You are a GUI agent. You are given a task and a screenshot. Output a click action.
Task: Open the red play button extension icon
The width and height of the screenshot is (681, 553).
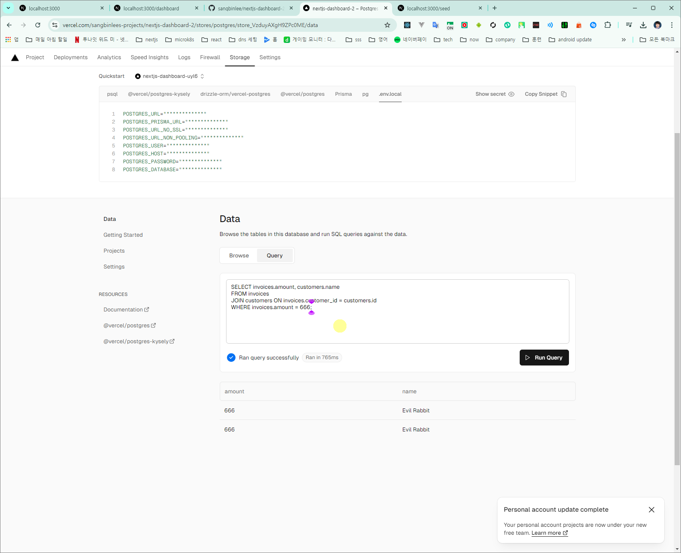point(464,25)
